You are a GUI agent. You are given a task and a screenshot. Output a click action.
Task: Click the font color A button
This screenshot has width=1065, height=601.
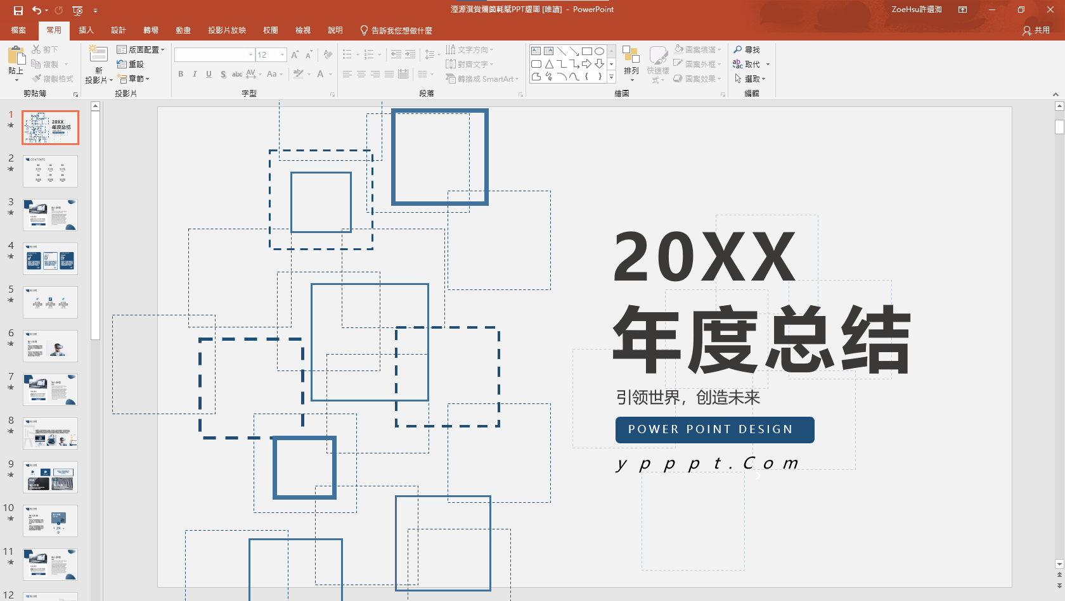320,74
